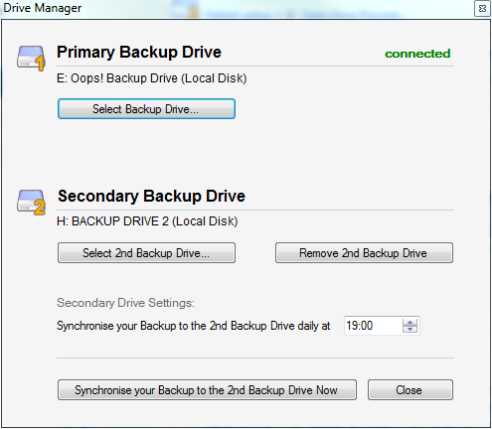The image size is (492, 429).
Task: Click the H: BACKUP DRIVE 2 label
Action: point(147,221)
